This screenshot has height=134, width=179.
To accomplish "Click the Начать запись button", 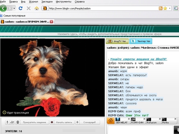I will coord(64,122).
